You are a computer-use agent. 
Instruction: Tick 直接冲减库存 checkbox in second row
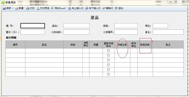point(109,55)
